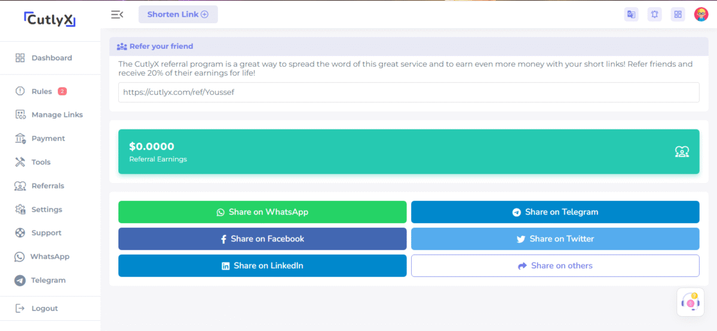Click the Rules notification badge showing 2
Image resolution: width=717 pixels, height=331 pixels.
(62, 91)
